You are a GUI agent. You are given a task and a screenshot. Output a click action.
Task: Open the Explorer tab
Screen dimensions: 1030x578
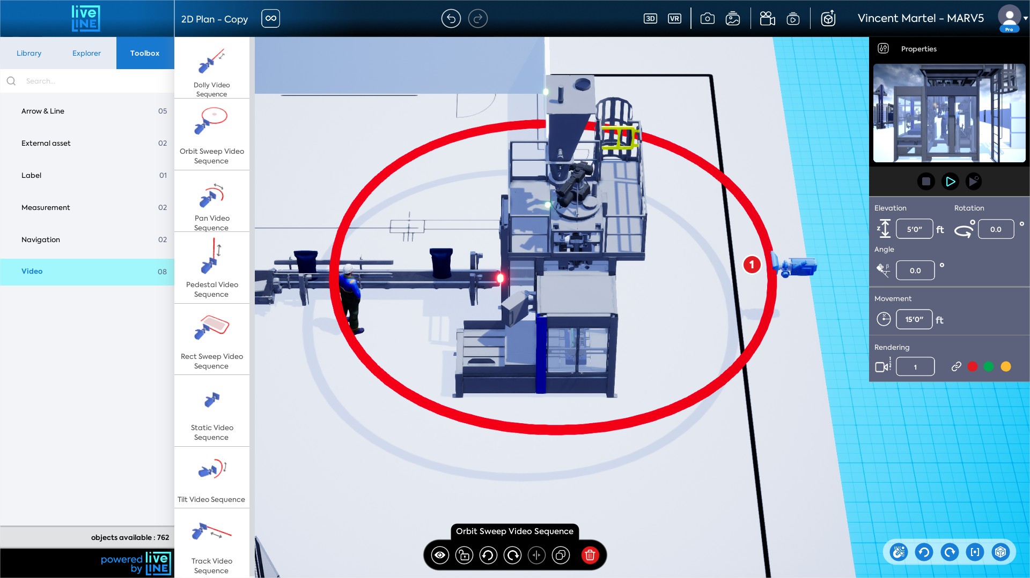(86, 53)
